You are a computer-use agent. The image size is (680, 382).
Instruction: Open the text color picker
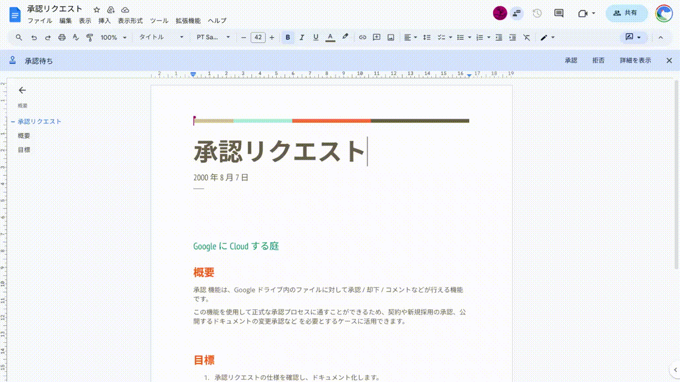pyautogui.click(x=330, y=37)
